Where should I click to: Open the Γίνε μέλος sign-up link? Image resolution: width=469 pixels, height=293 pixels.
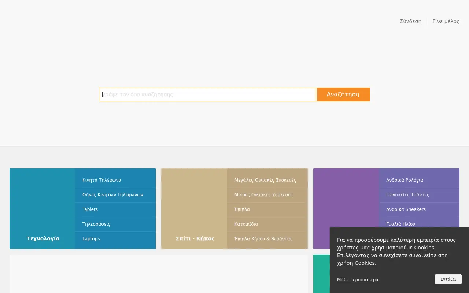[x=446, y=21]
